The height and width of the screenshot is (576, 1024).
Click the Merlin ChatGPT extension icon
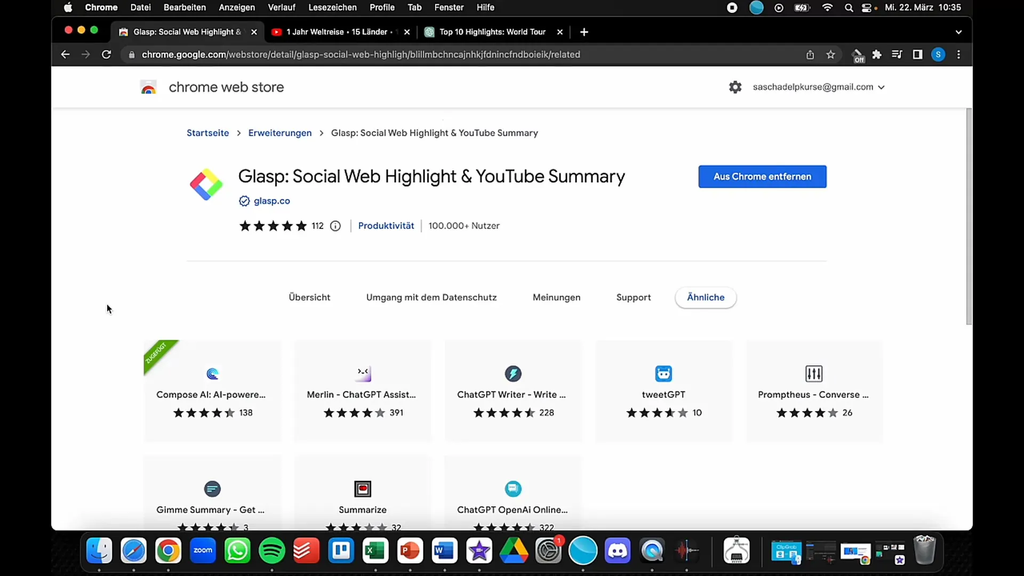click(x=363, y=373)
